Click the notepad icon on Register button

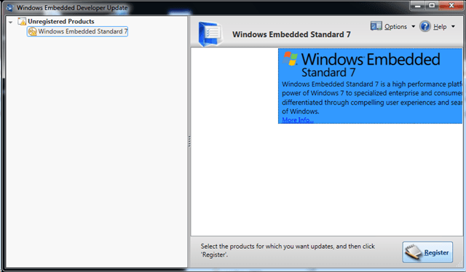pyautogui.click(x=414, y=252)
